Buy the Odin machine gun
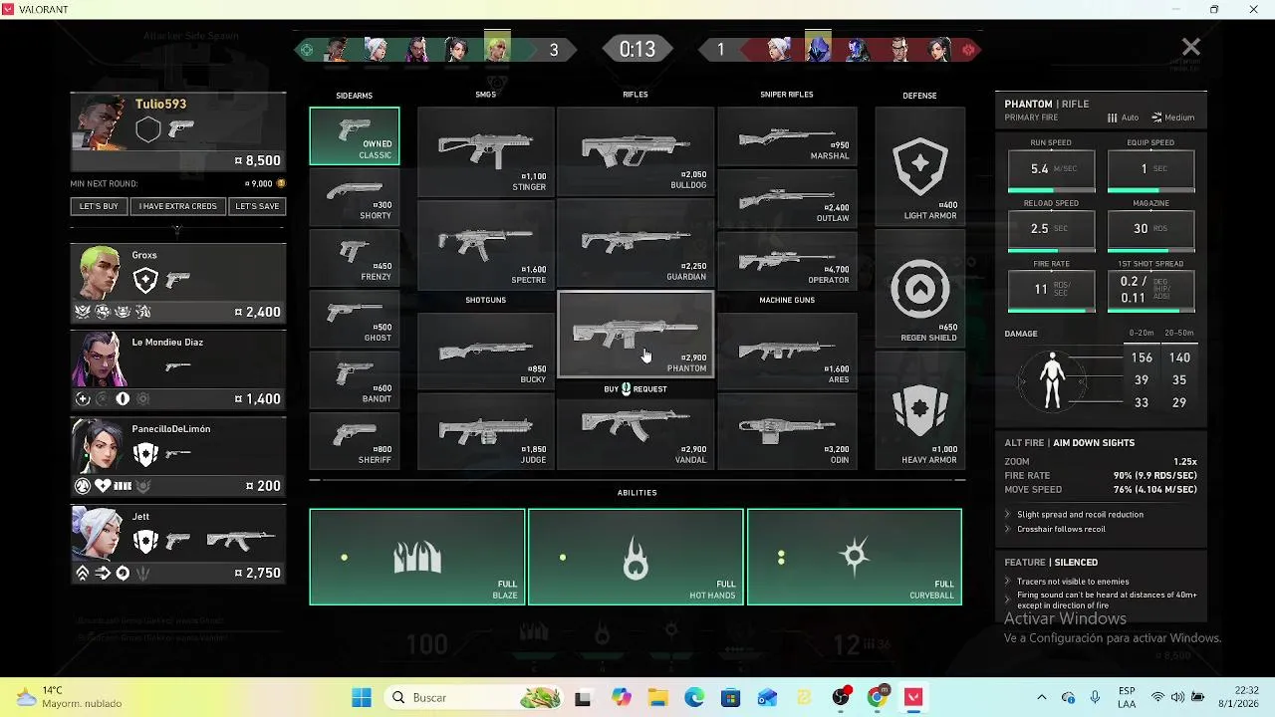This screenshot has height=717, width=1275. (x=787, y=431)
